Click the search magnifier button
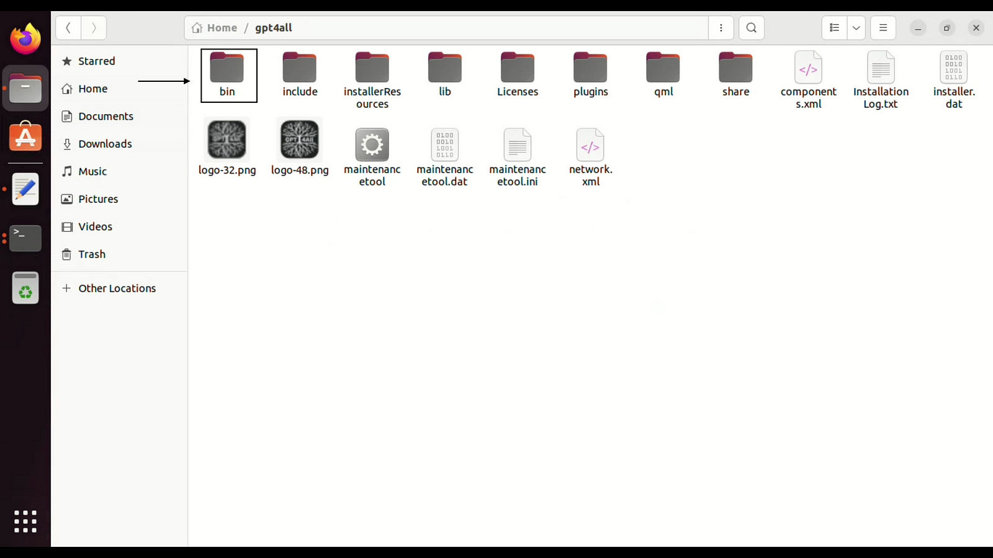993x558 pixels. 751,28
